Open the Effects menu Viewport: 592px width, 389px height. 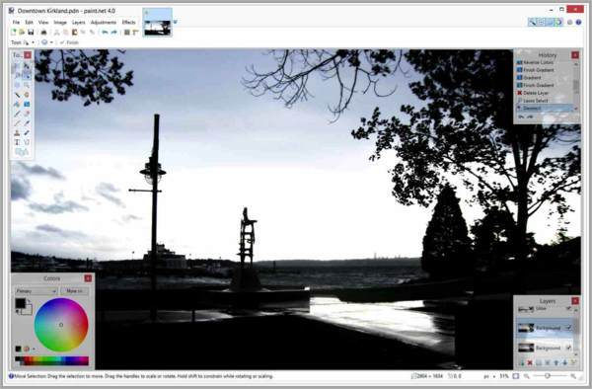tap(128, 23)
